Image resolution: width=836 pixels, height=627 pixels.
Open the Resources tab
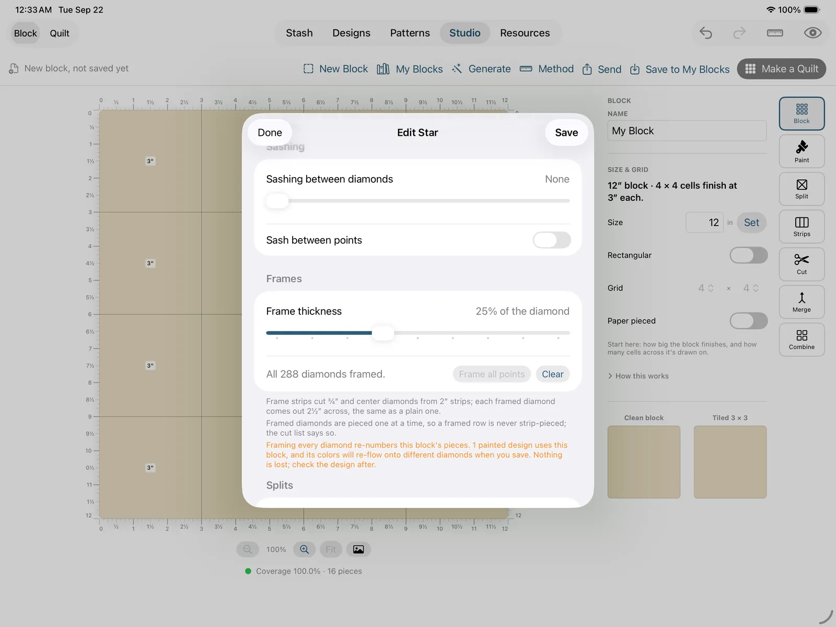(525, 33)
